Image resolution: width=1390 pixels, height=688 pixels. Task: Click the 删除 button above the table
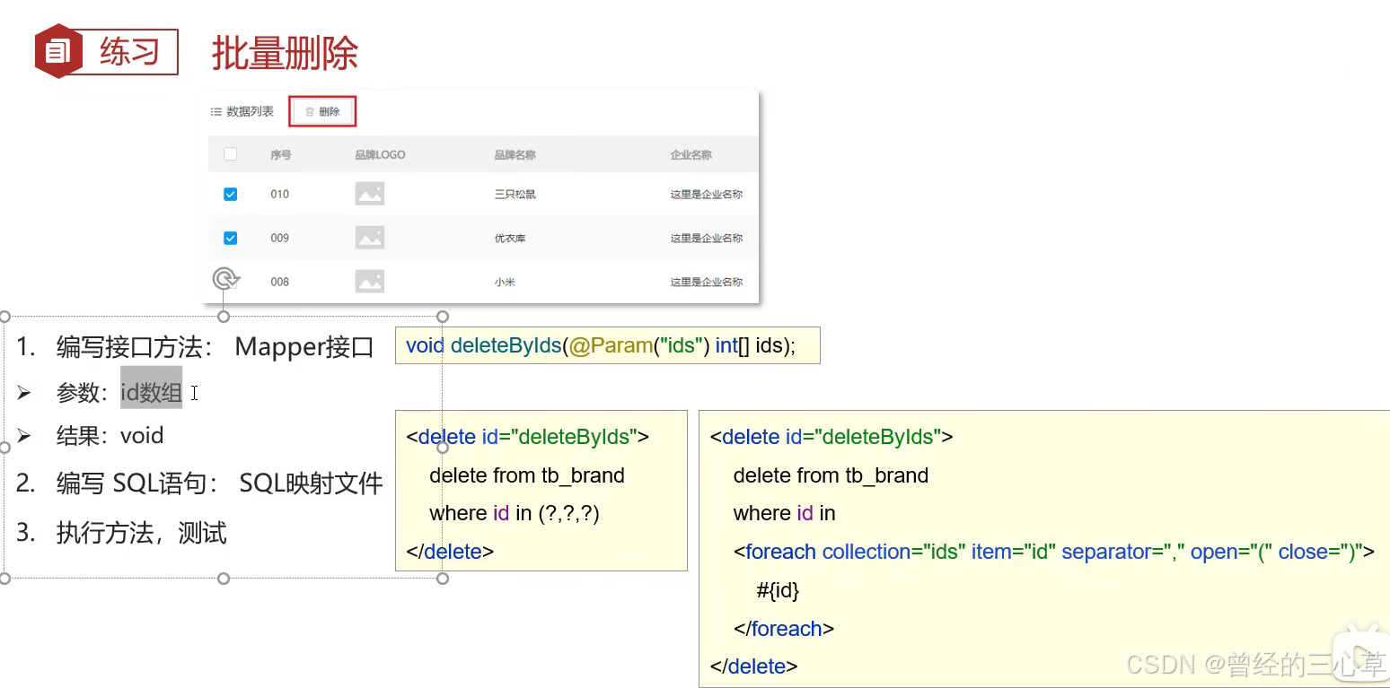pyautogui.click(x=322, y=112)
